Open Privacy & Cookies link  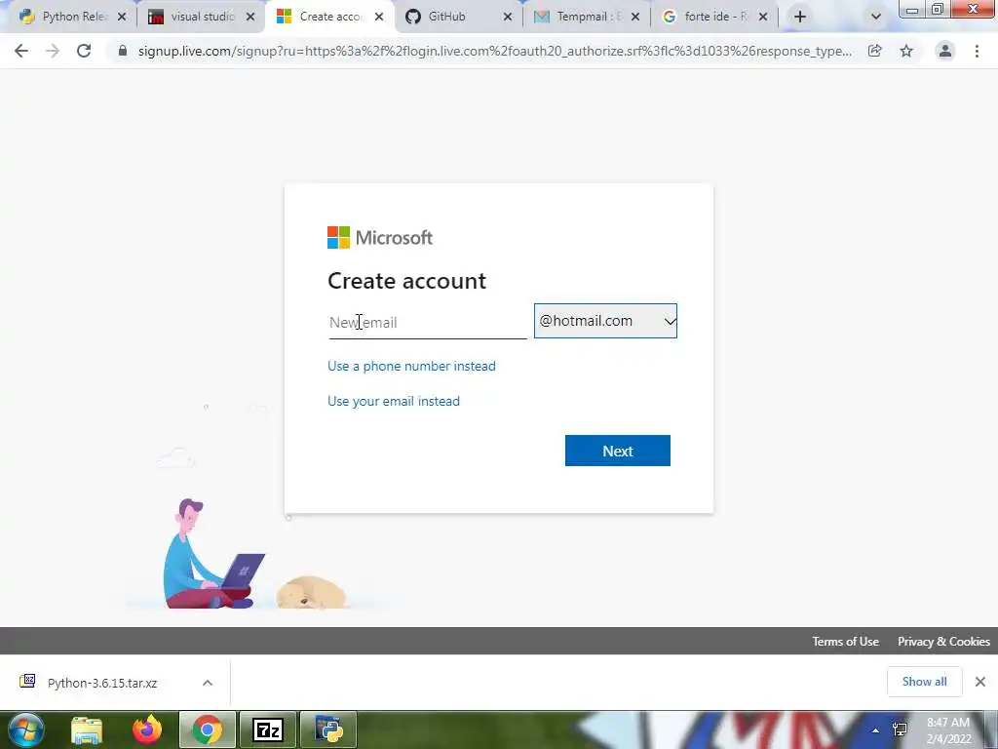point(943,642)
